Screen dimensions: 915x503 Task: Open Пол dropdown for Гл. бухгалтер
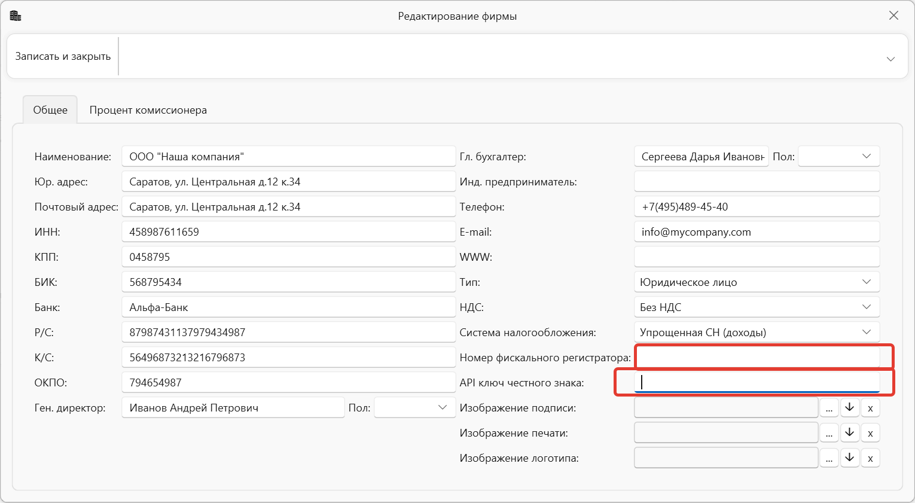click(839, 156)
